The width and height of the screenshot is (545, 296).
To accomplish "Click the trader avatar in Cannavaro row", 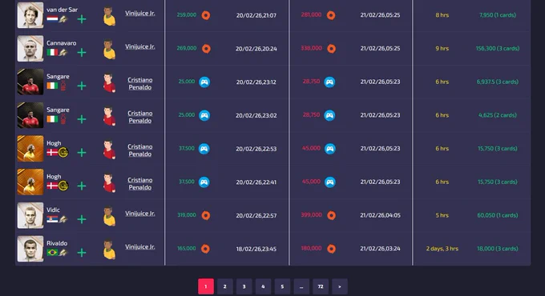I will click(x=109, y=49).
